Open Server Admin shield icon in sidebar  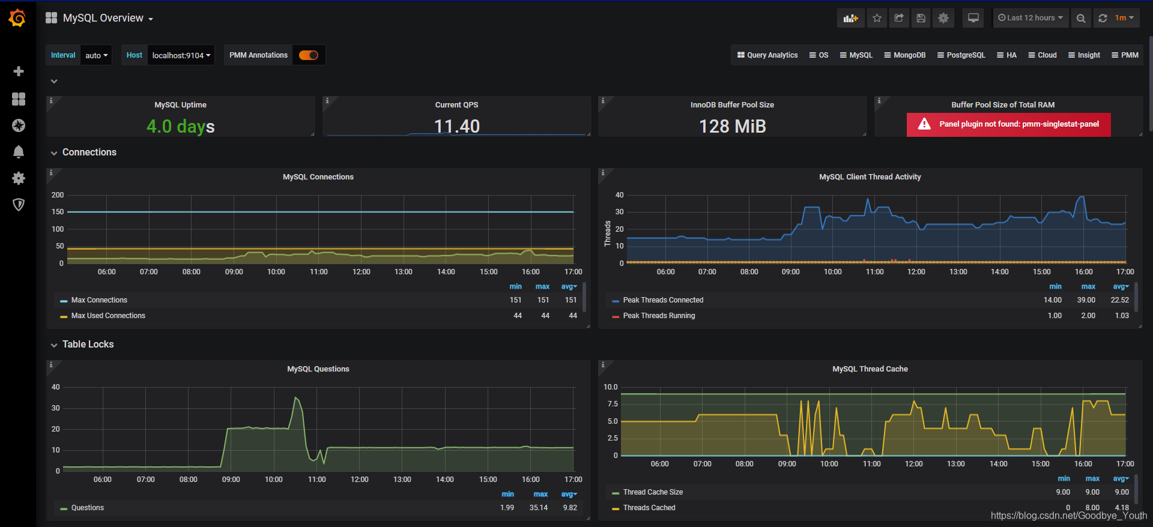coord(19,205)
